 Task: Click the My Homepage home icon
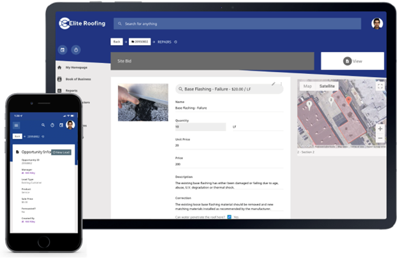(x=59, y=68)
